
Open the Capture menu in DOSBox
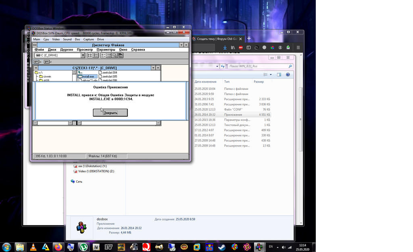(88, 39)
